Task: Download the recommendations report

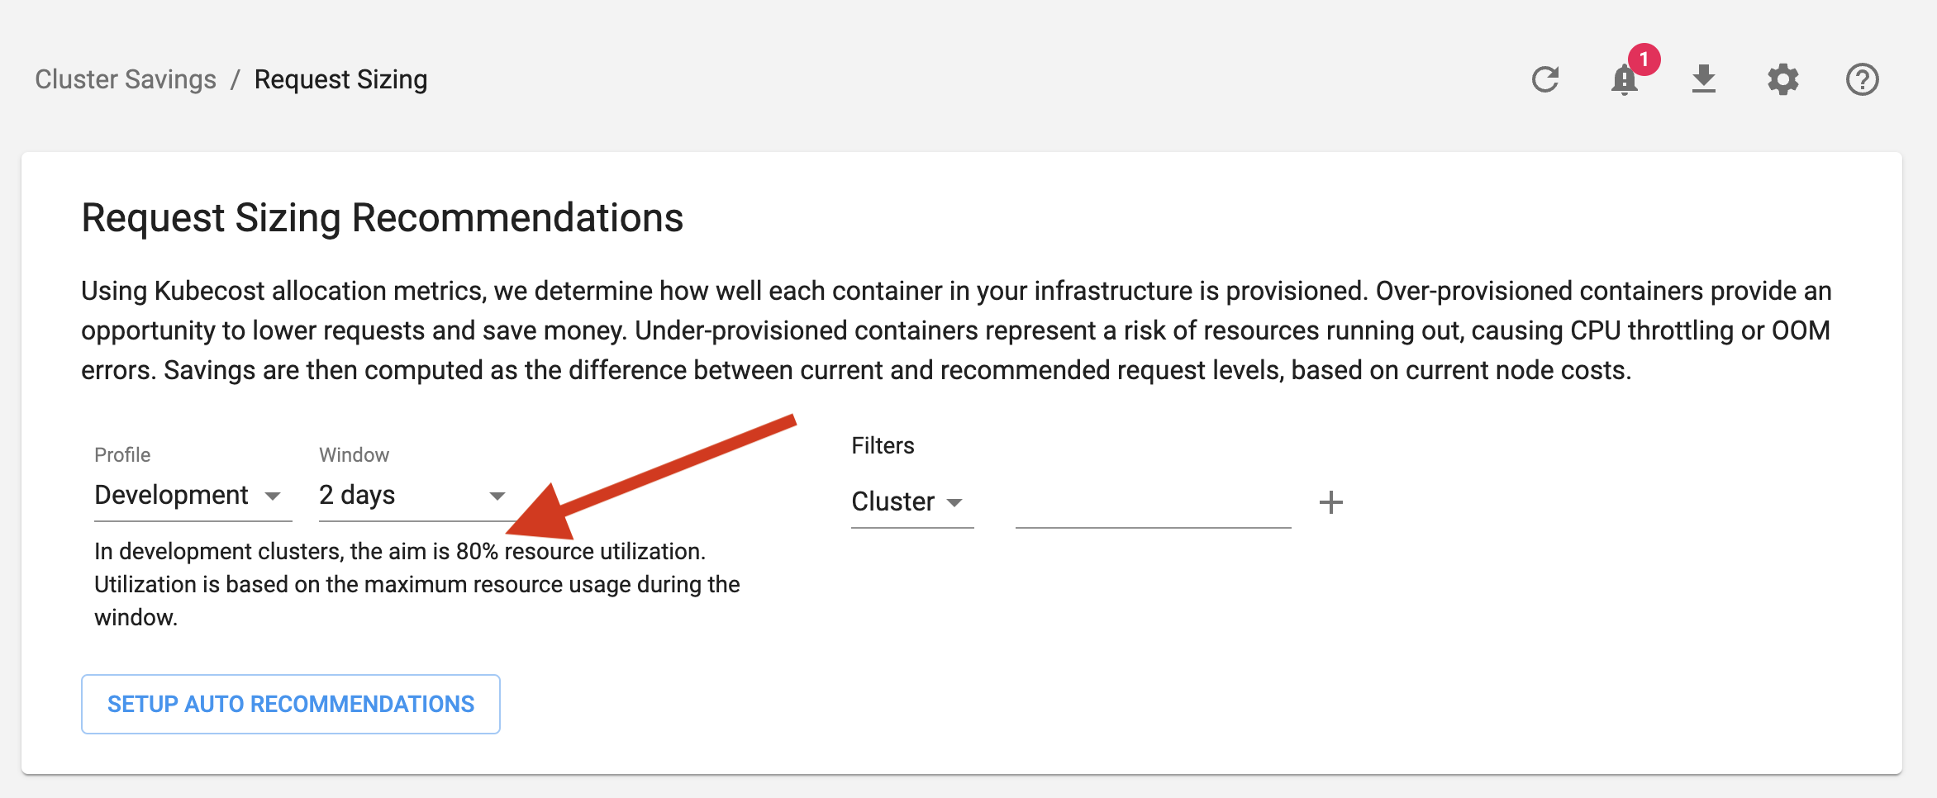Action: 1704,79
